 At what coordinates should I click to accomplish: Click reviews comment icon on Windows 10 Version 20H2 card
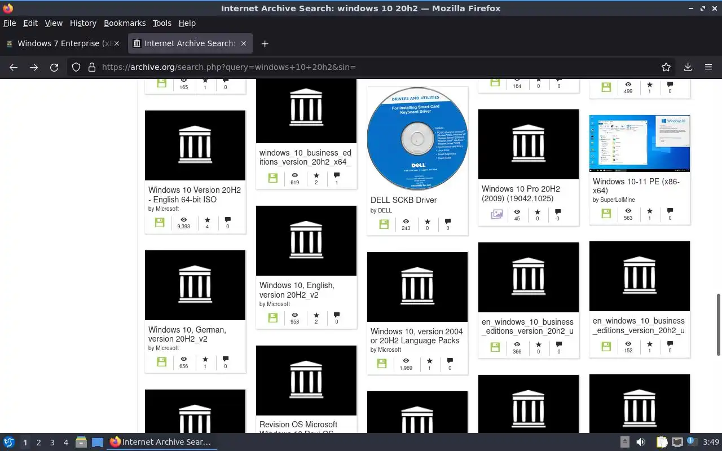click(227, 219)
